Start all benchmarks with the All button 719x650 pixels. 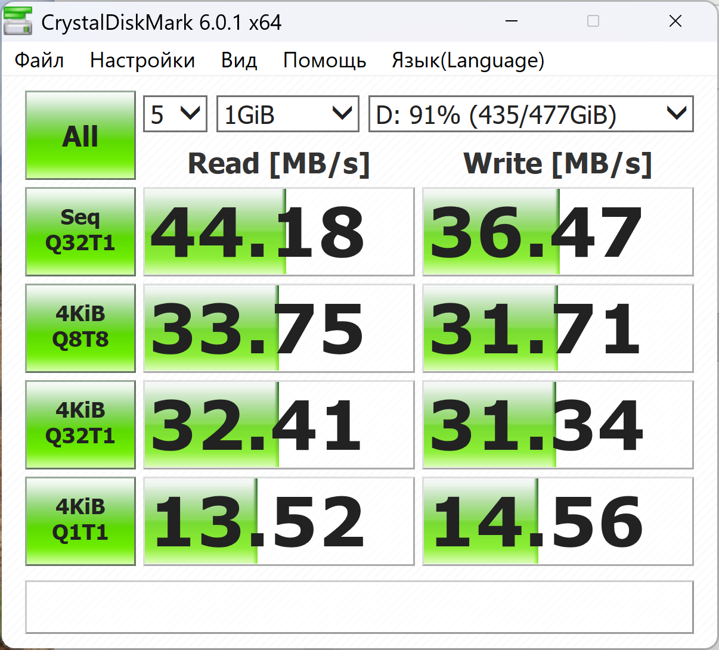pyautogui.click(x=80, y=135)
